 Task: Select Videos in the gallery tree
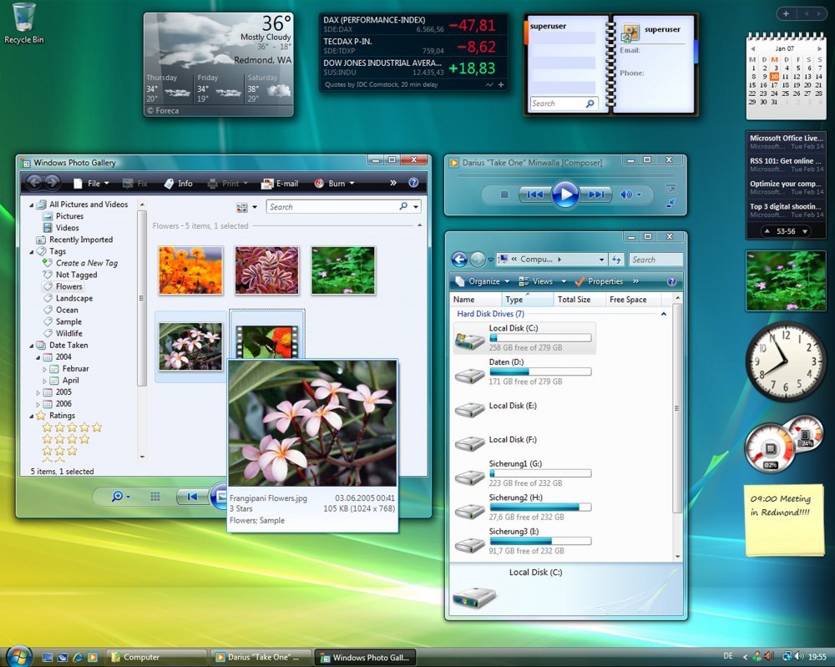tap(61, 228)
